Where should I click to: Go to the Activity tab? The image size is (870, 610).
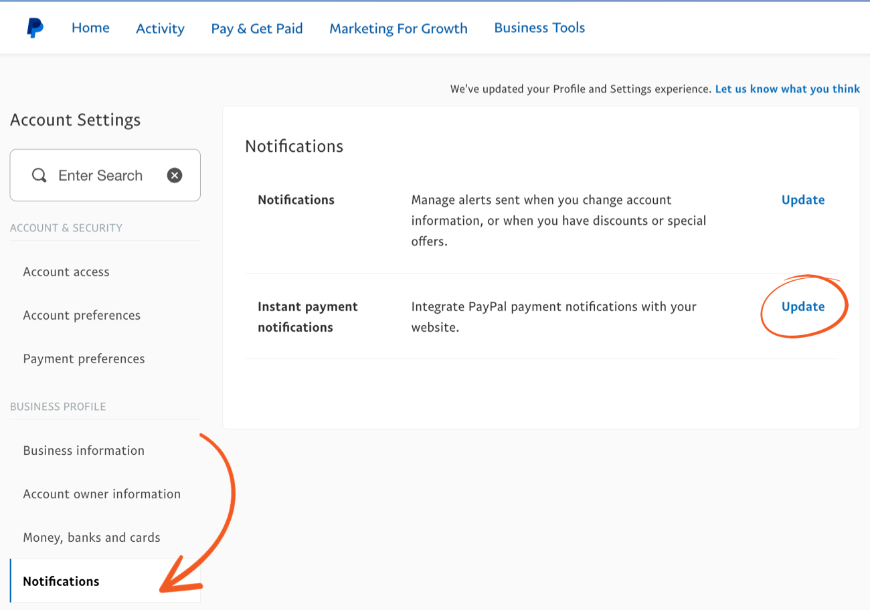coord(160,28)
